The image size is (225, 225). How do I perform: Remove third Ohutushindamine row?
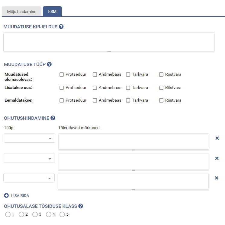click(217, 178)
